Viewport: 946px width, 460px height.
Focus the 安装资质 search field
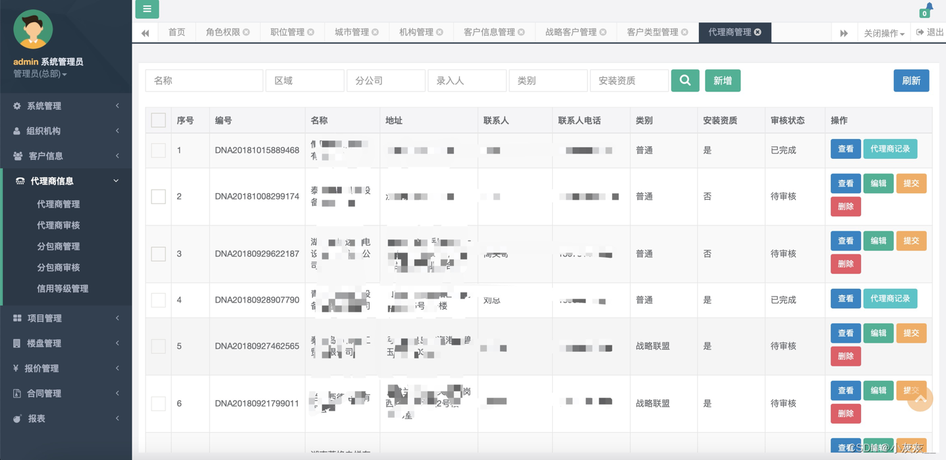pyautogui.click(x=629, y=80)
